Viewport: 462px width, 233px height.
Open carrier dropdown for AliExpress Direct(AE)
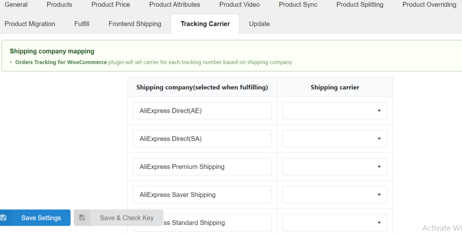[335, 110]
